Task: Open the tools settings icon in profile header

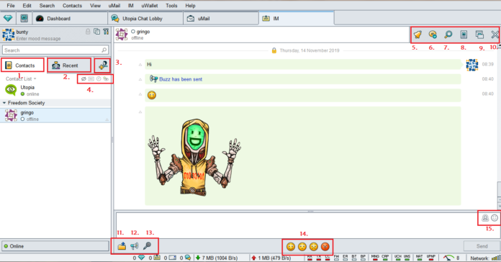Action: point(106,32)
